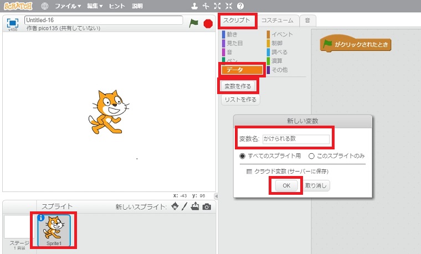
Task: Select the shrink sprite tool
Action: pos(229,6)
